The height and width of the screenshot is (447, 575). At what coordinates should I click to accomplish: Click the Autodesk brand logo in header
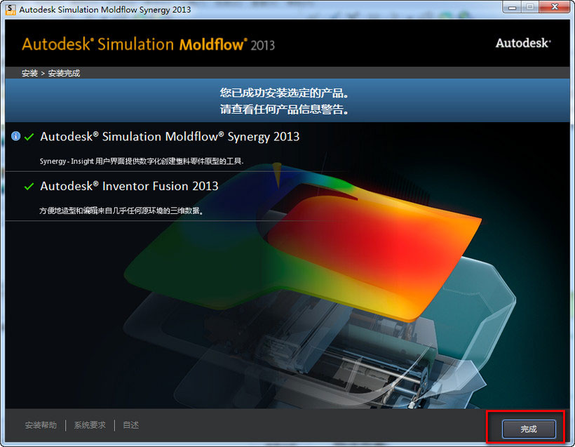(523, 43)
